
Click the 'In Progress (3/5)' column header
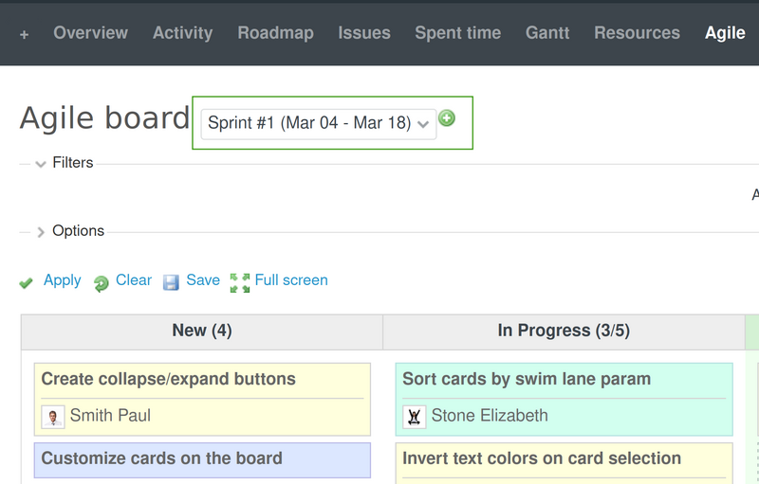pos(564,331)
